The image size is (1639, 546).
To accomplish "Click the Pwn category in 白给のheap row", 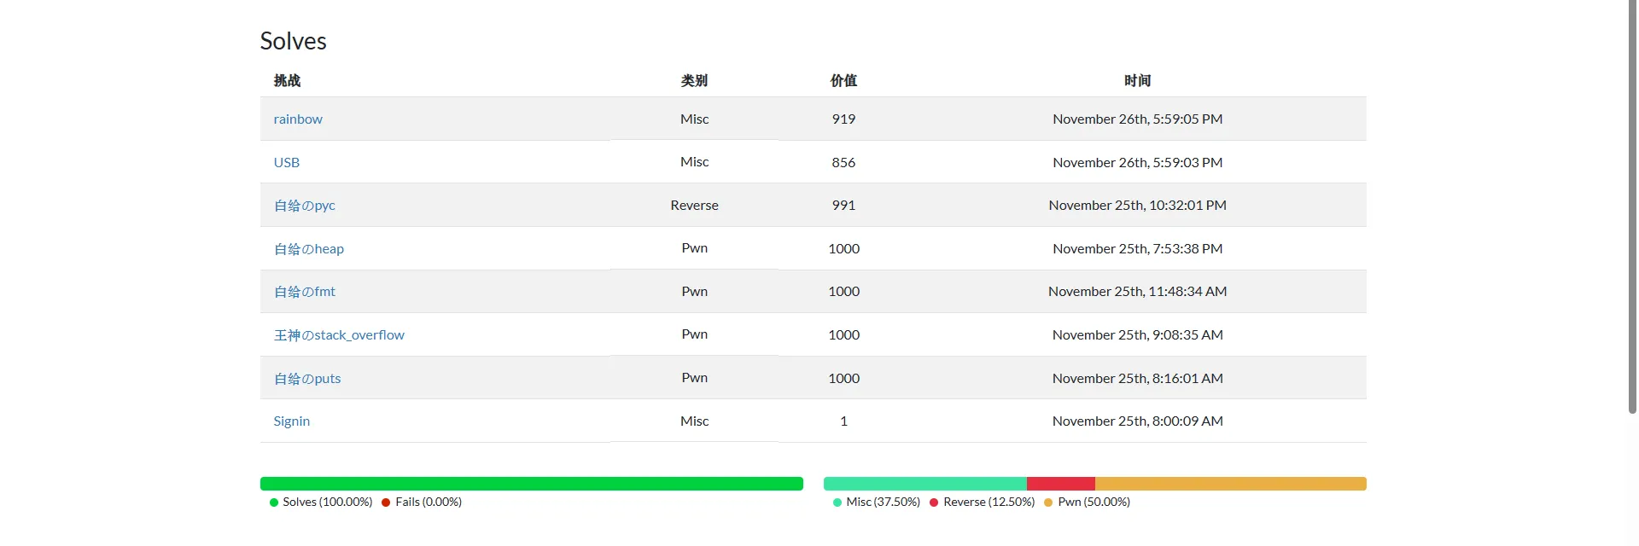I will click(x=695, y=248).
